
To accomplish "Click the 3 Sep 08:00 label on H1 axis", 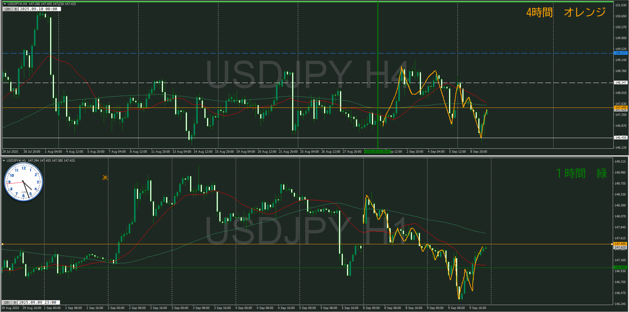I will click(x=201, y=308).
